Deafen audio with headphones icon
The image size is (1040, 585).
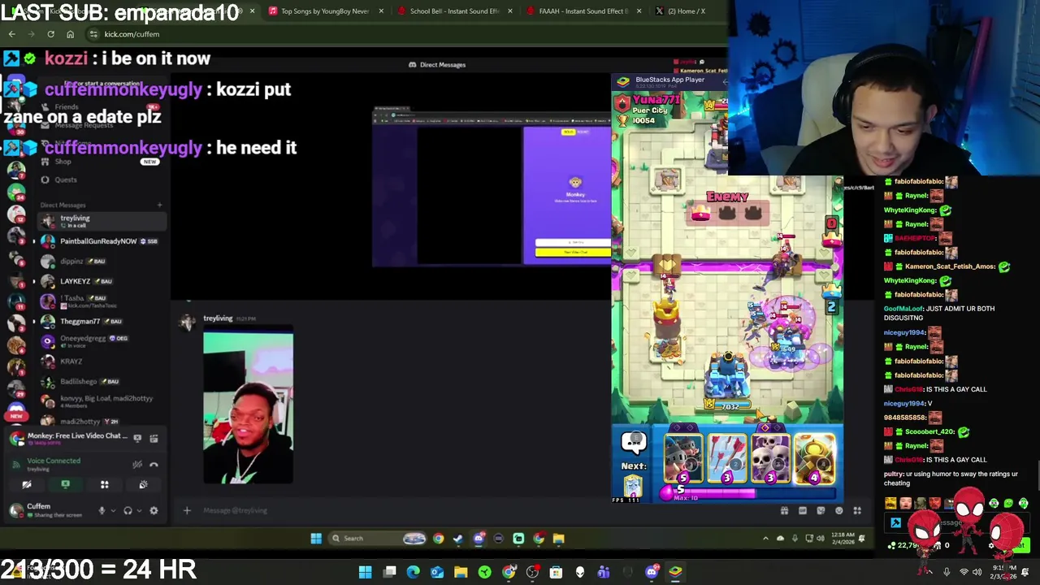click(x=128, y=510)
